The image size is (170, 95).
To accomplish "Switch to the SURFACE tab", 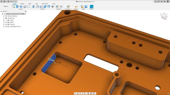I will pyautogui.click(x=22, y=4).
